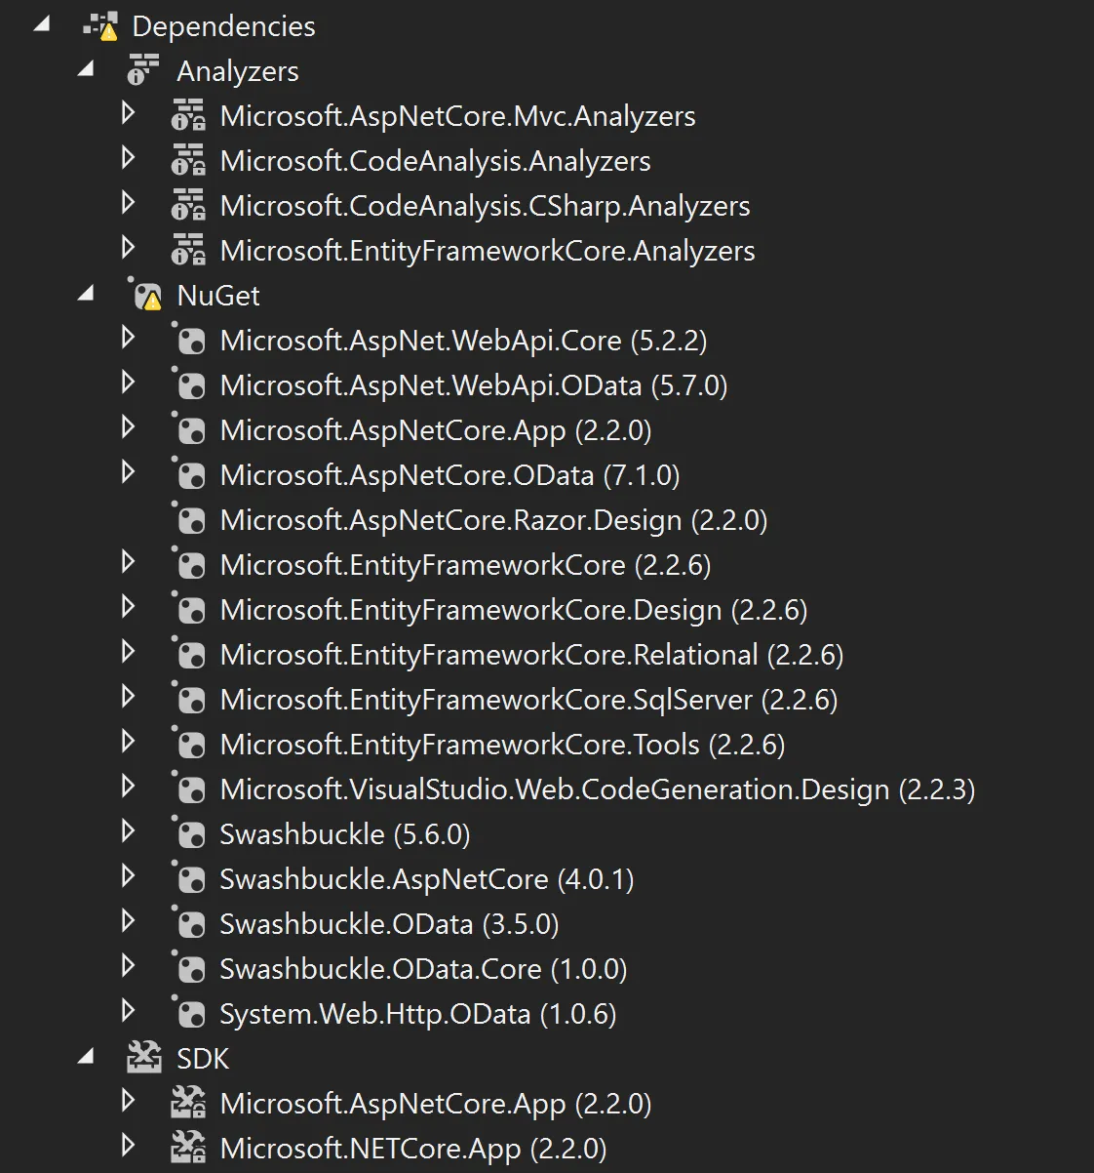Click the Swashbuckle (5.6.0) package icon
The image size is (1094, 1173).
tap(189, 833)
